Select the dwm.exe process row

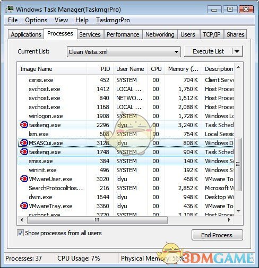coord(126,197)
